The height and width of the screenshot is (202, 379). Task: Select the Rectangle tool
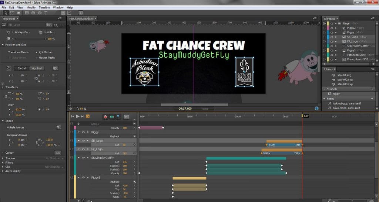click(27, 13)
